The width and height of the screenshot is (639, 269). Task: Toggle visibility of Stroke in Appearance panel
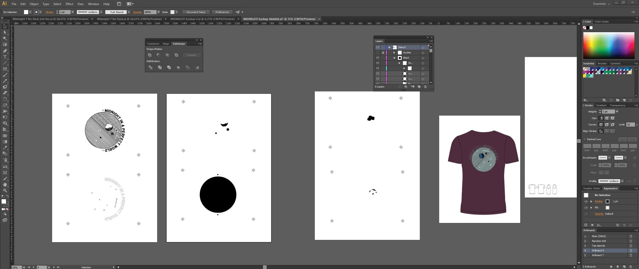(586, 201)
